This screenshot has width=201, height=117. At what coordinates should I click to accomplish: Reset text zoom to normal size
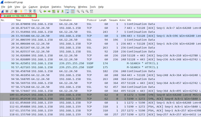click(87, 11)
